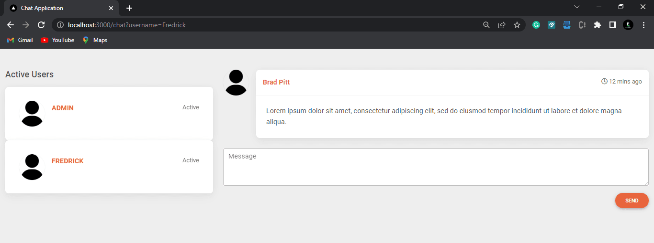Bookmark this page with the star icon

pos(517,25)
